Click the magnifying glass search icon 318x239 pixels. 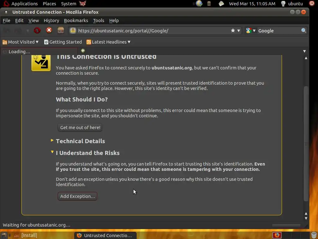304,30
